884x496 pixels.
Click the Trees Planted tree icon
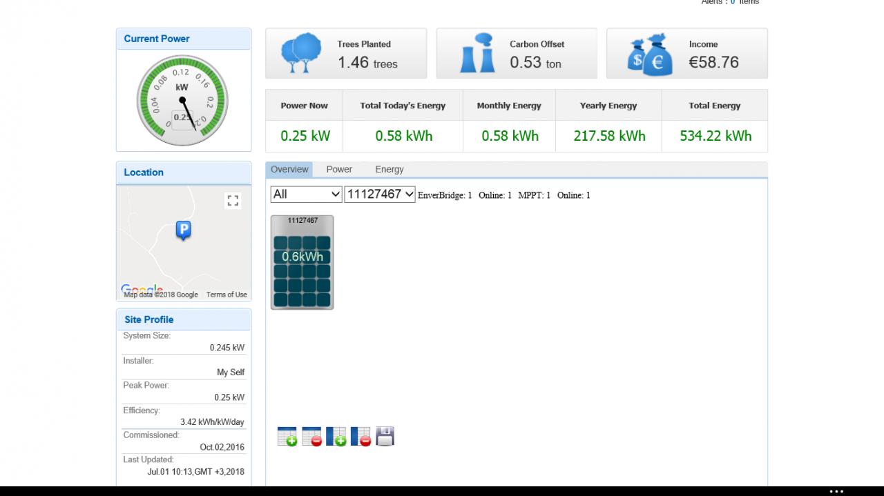[301, 53]
